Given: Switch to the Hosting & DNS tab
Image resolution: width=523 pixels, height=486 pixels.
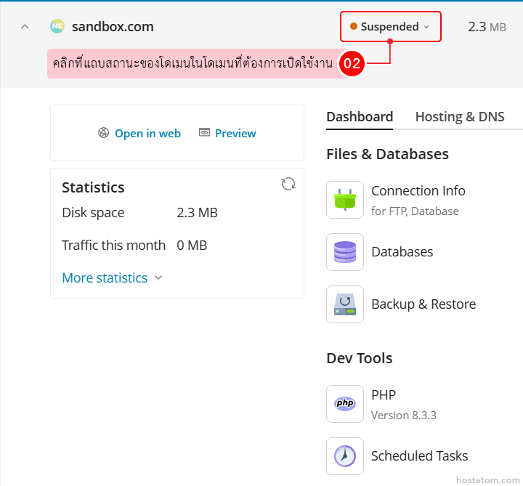Looking at the screenshot, I should (460, 117).
